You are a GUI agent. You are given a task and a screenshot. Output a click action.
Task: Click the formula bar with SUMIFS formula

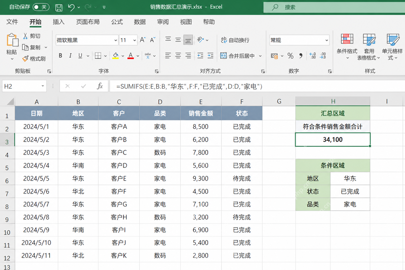[x=257, y=86]
